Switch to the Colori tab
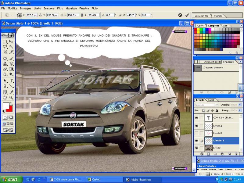The height and width of the screenshot is (183, 244). click(x=200, y=26)
